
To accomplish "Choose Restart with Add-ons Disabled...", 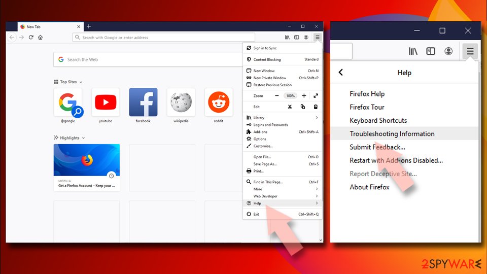I will [x=404, y=160].
